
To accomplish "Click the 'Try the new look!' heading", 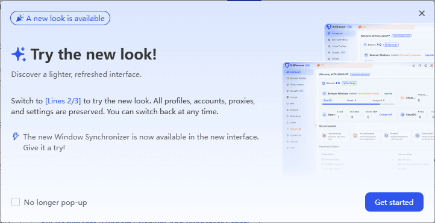I will (x=93, y=54).
